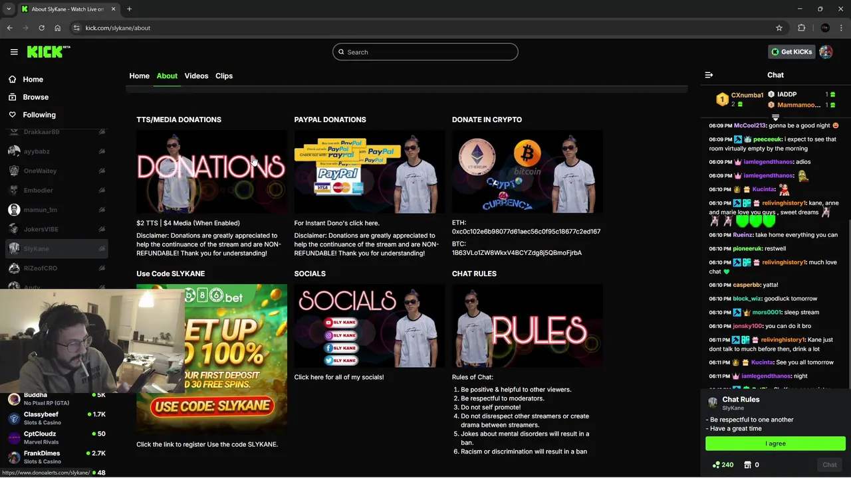Open the tab search dropdown arrow
This screenshot has width=851, height=478.
8,9
